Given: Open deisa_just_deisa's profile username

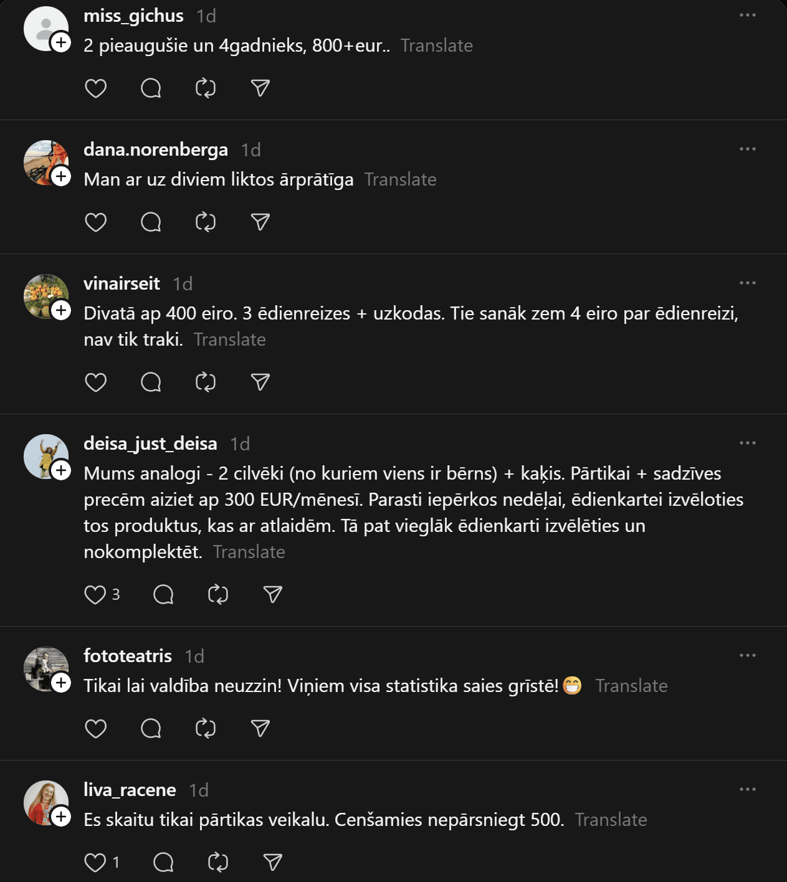Looking at the screenshot, I should pos(150,443).
